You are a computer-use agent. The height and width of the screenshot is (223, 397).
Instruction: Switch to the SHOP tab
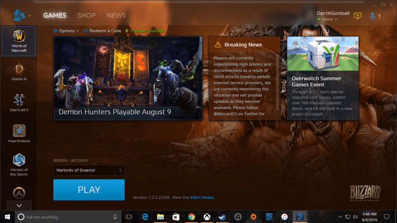pos(86,15)
